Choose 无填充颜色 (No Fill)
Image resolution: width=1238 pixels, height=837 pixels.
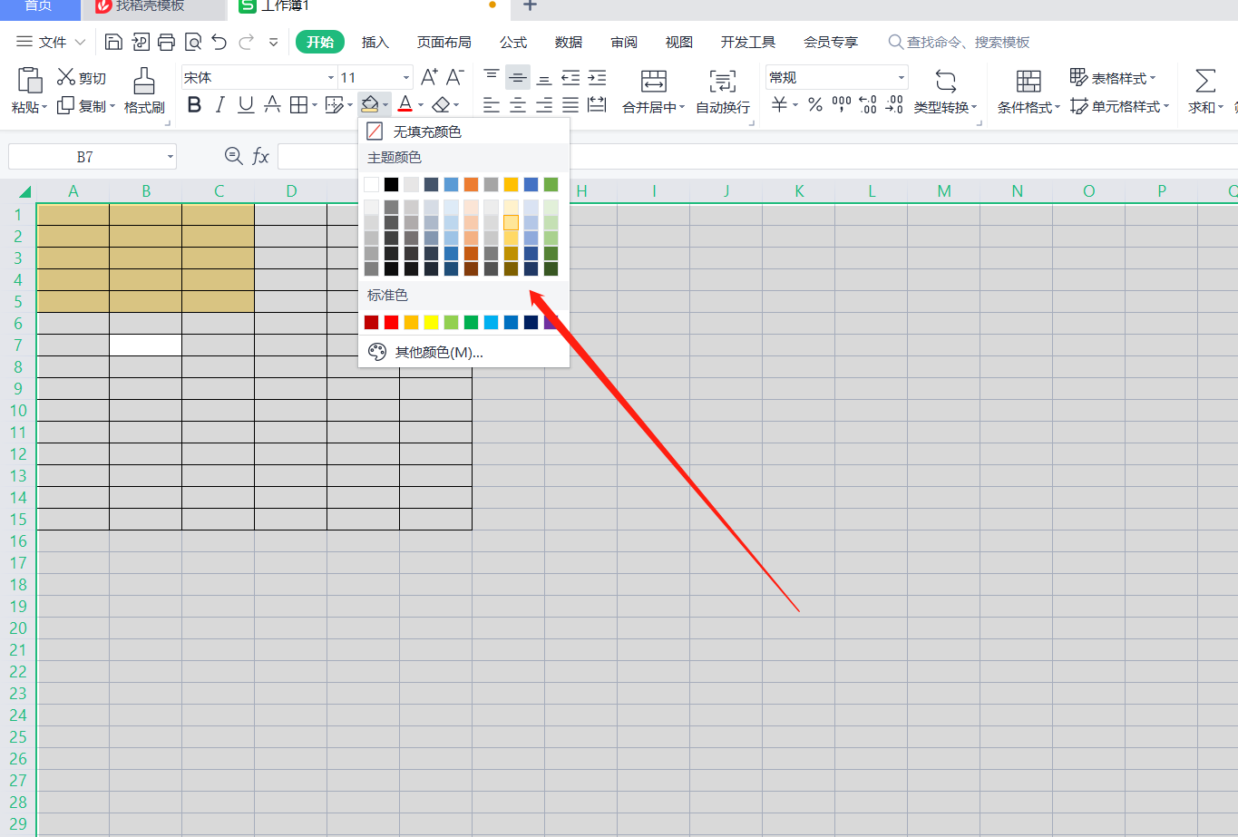coord(464,131)
